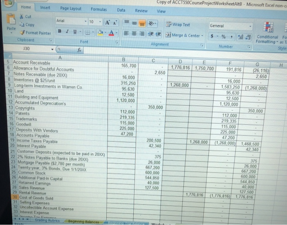Click the Insert Function fx icon

[x=79, y=50]
